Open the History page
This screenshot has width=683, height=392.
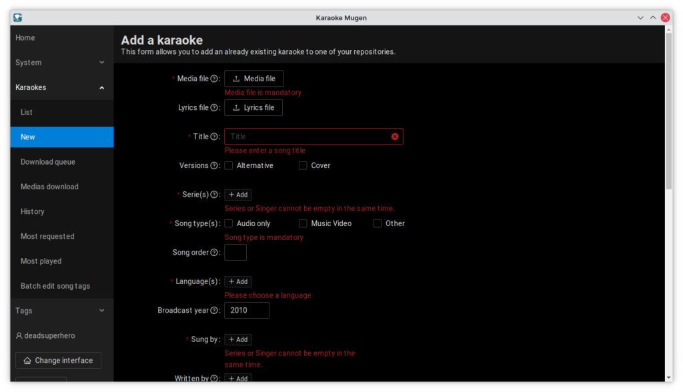pos(62,212)
